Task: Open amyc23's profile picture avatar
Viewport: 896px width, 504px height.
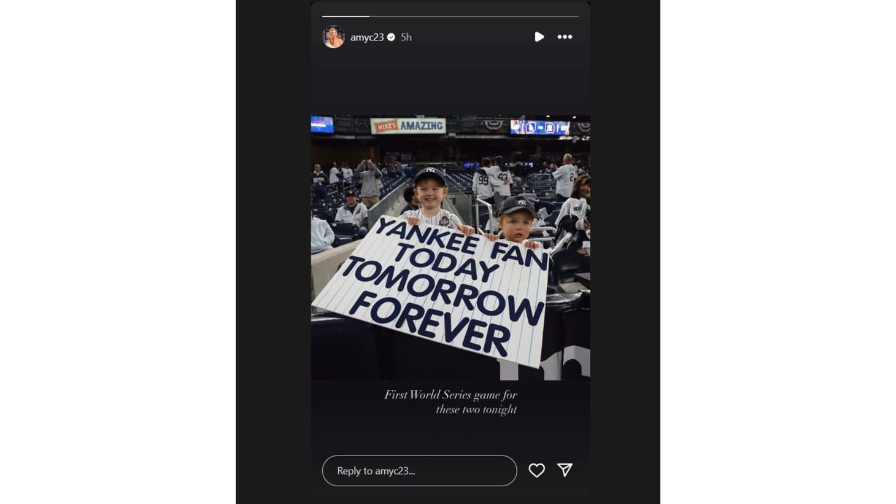Action: [x=333, y=37]
